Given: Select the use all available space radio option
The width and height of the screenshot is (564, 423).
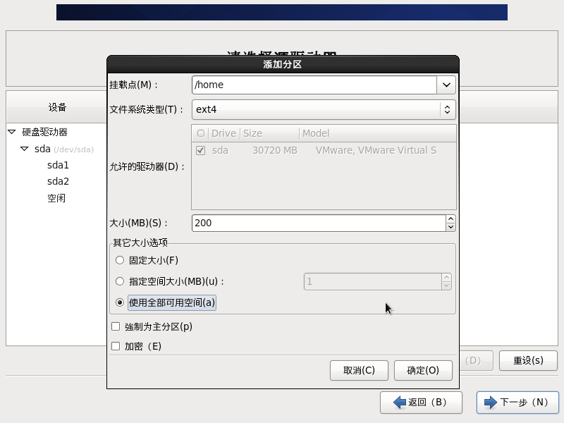Looking at the screenshot, I should click(120, 302).
